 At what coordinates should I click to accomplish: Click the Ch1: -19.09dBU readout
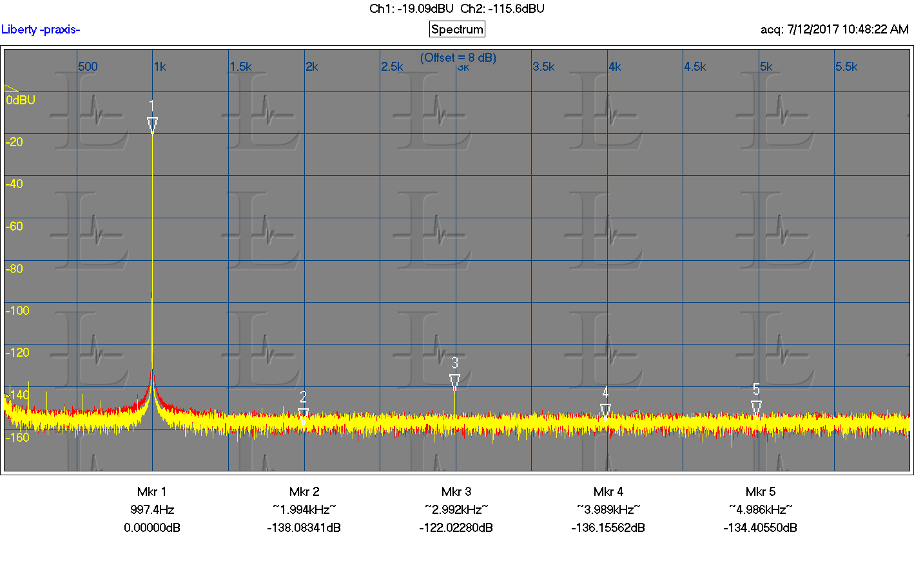point(411,8)
